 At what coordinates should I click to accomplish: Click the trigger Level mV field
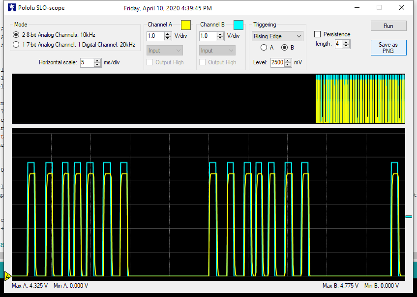pyautogui.click(x=277, y=62)
